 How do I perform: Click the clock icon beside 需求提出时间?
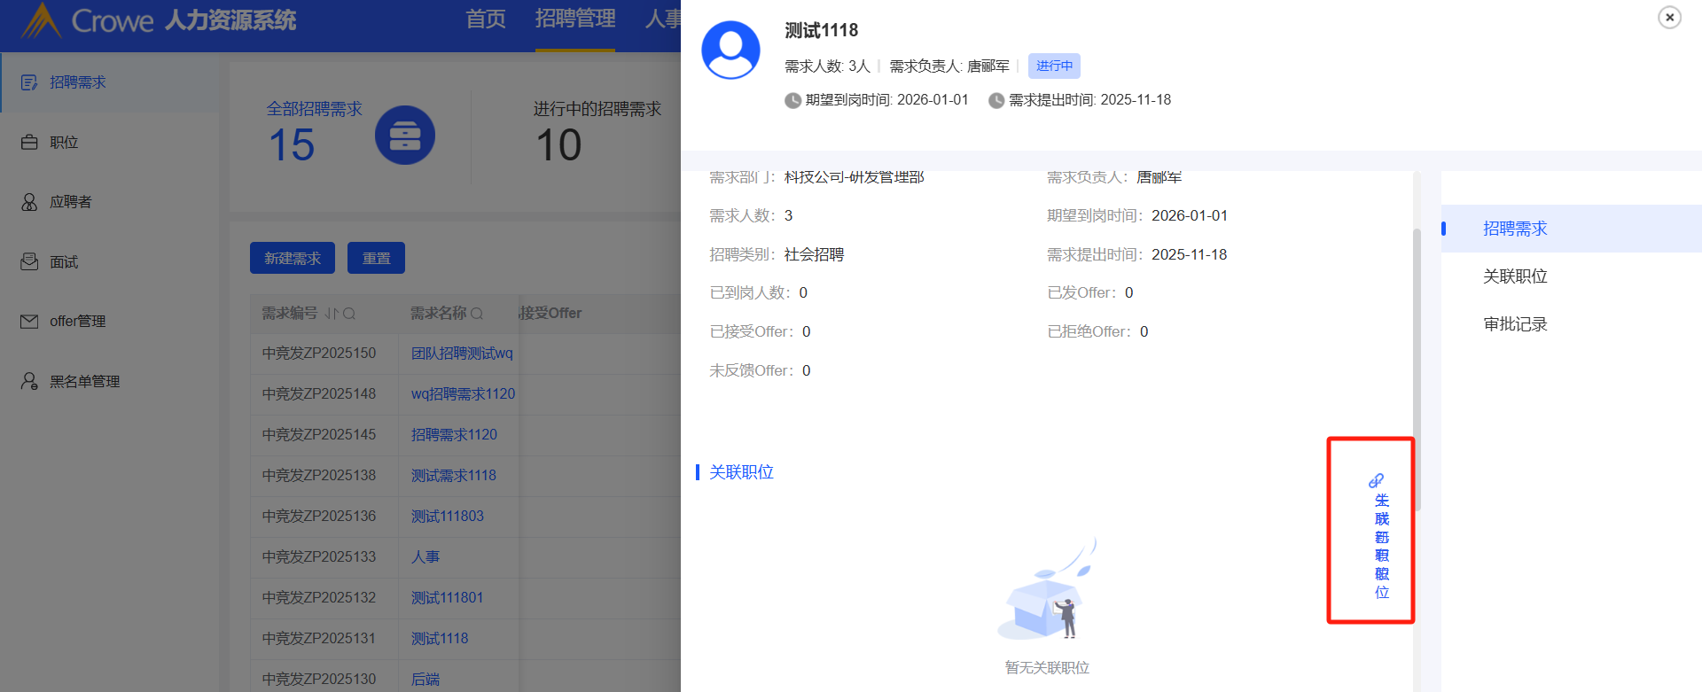[x=996, y=101]
